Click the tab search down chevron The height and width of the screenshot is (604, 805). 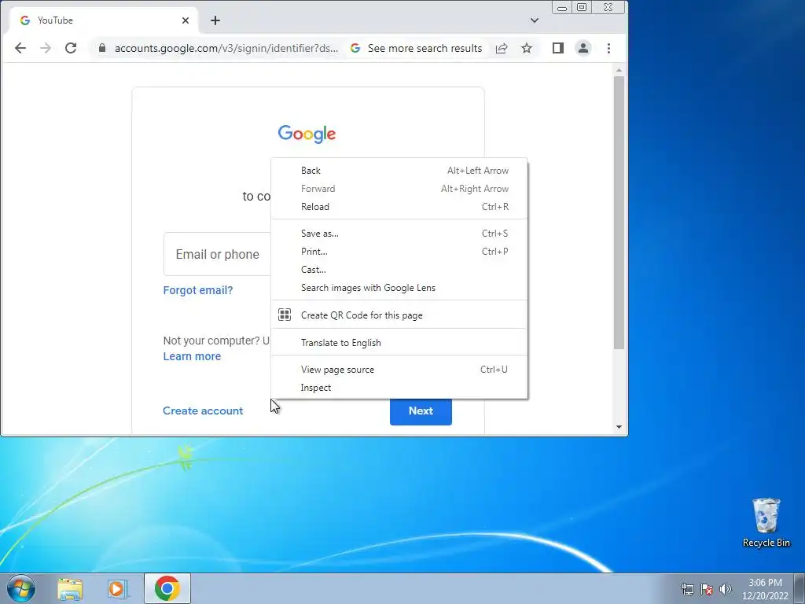tap(535, 20)
